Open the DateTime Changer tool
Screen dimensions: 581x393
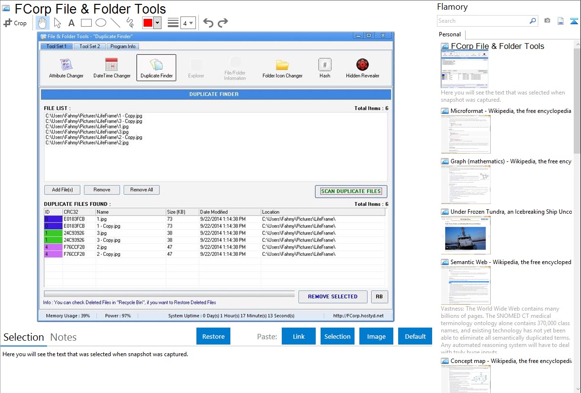[x=112, y=68]
